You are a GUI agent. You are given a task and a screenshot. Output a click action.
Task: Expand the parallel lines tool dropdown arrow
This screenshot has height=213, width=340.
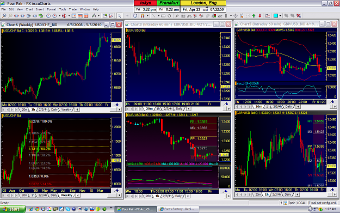click(x=231, y=16)
